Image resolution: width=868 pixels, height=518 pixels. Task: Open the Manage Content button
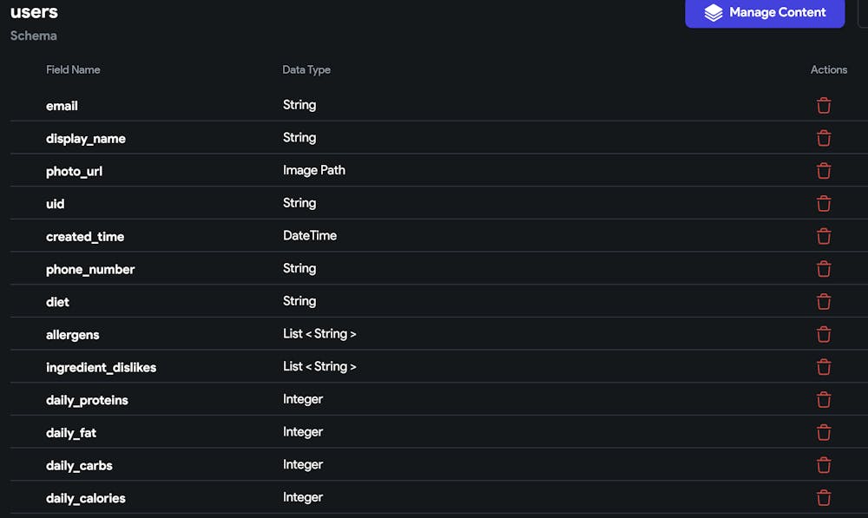(x=765, y=13)
